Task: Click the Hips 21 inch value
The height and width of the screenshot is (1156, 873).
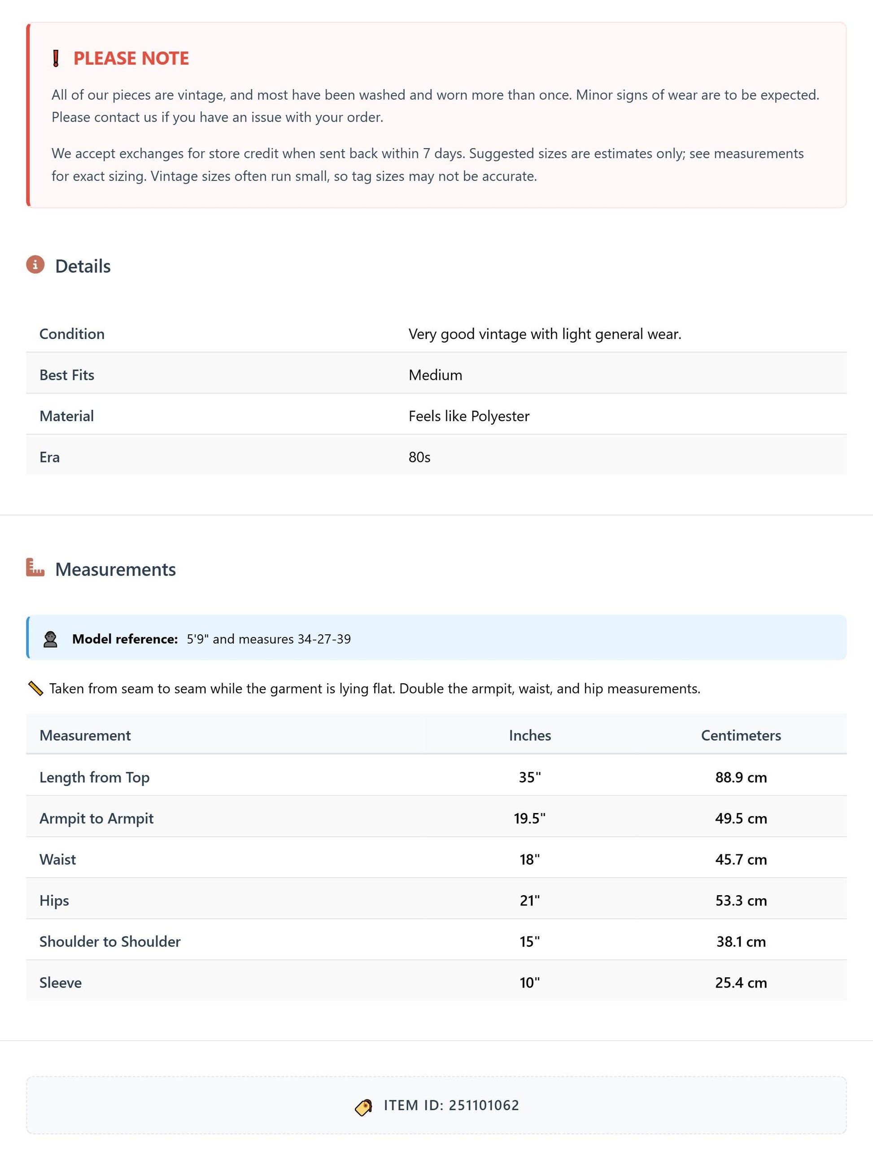Action: tap(530, 901)
